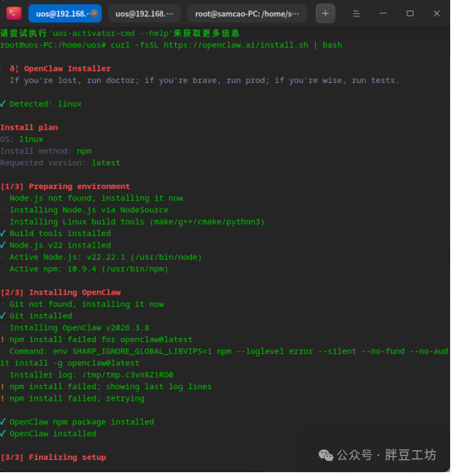Click the 'OpenClaw installed' line
This screenshot has height=473, width=451.
tap(48, 433)
